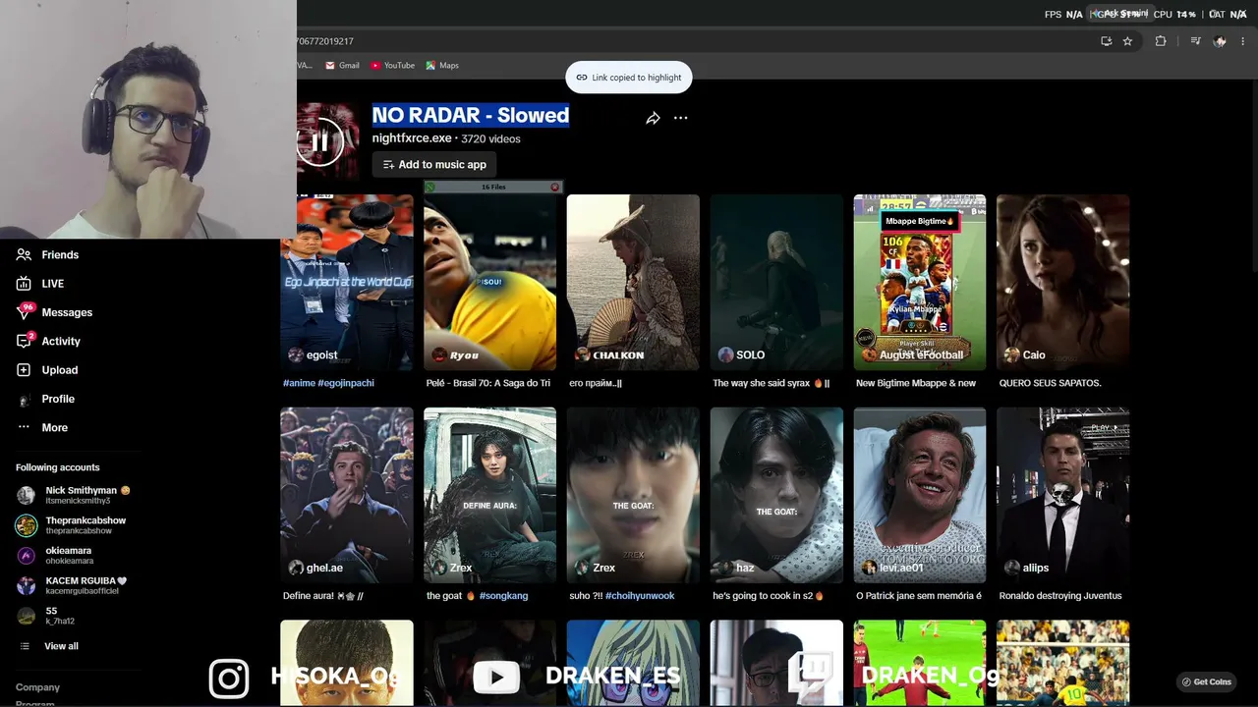
Task: Go to LIVE section
Action: [x=53, y=284]
